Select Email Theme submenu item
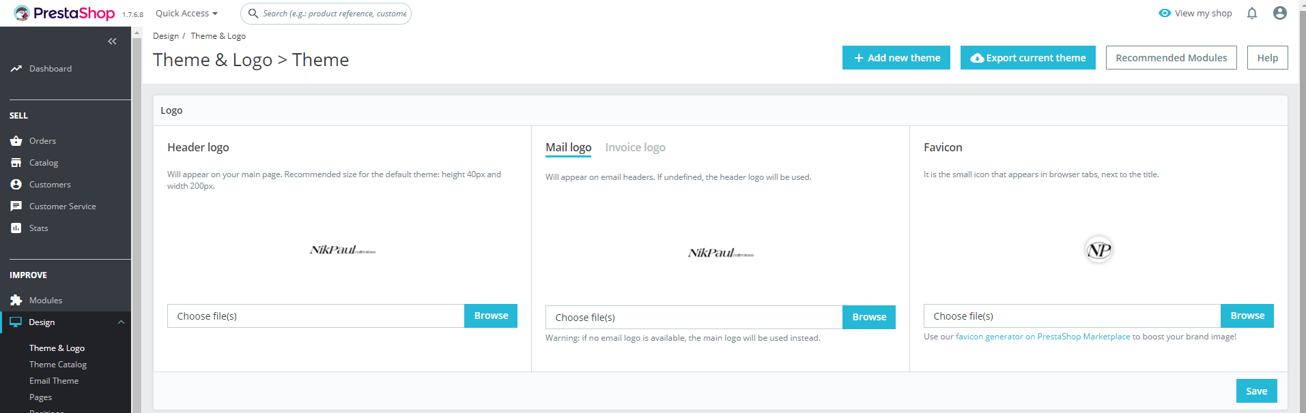 54,381
